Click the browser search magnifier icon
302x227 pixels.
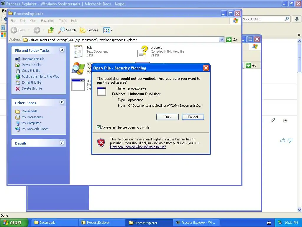pos(287,19)
